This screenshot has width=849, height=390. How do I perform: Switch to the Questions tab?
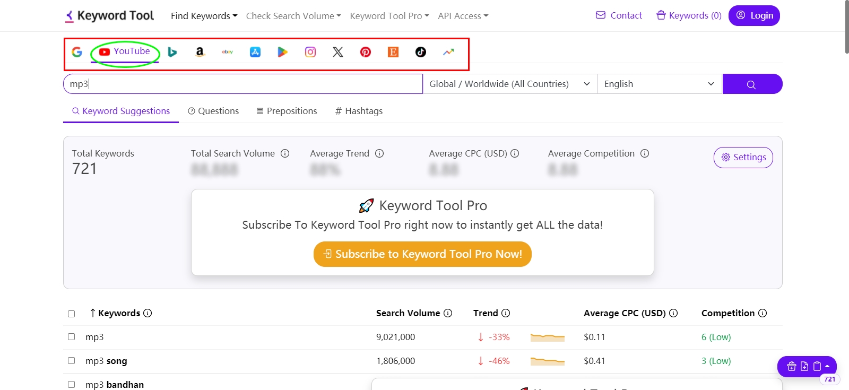click(213, 111)
